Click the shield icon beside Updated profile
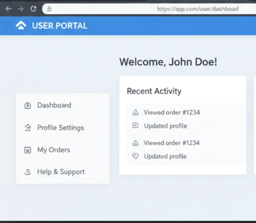Viewport: 256px width, 223px height. [x=135, y=156]
